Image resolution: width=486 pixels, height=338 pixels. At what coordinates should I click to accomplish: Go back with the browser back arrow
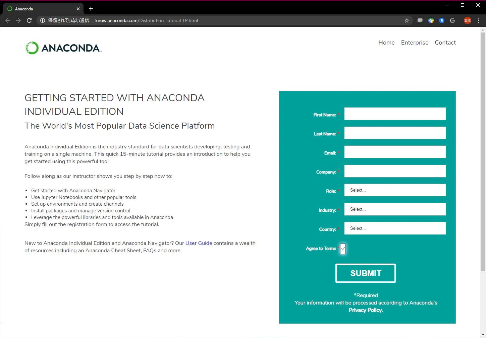8,20
